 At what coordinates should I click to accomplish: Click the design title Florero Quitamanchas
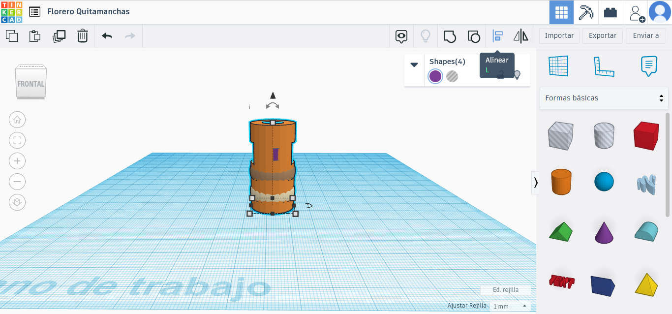[x=89, y=11]
